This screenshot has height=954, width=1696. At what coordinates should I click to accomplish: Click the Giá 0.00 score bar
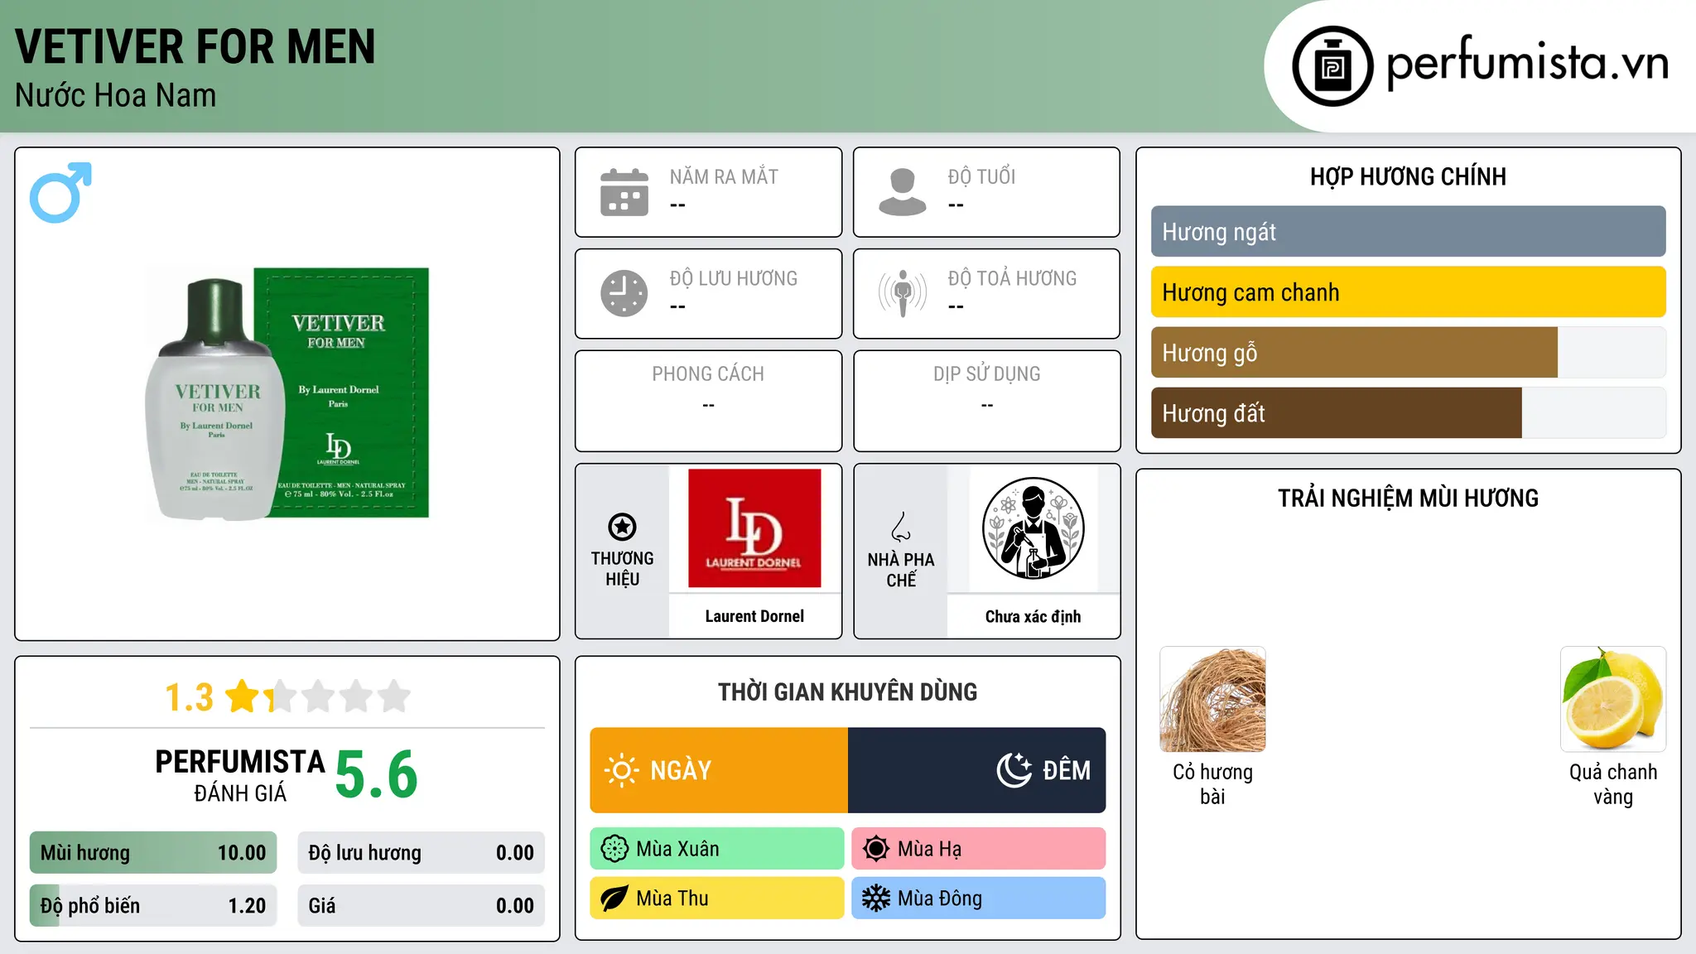click(x=421, y=906)
